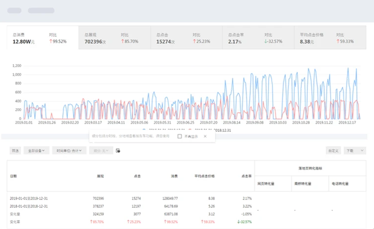Switch to the 平均点击价格 metric tab
This screenshot has width=374, height=229.
tap(331, 38)
